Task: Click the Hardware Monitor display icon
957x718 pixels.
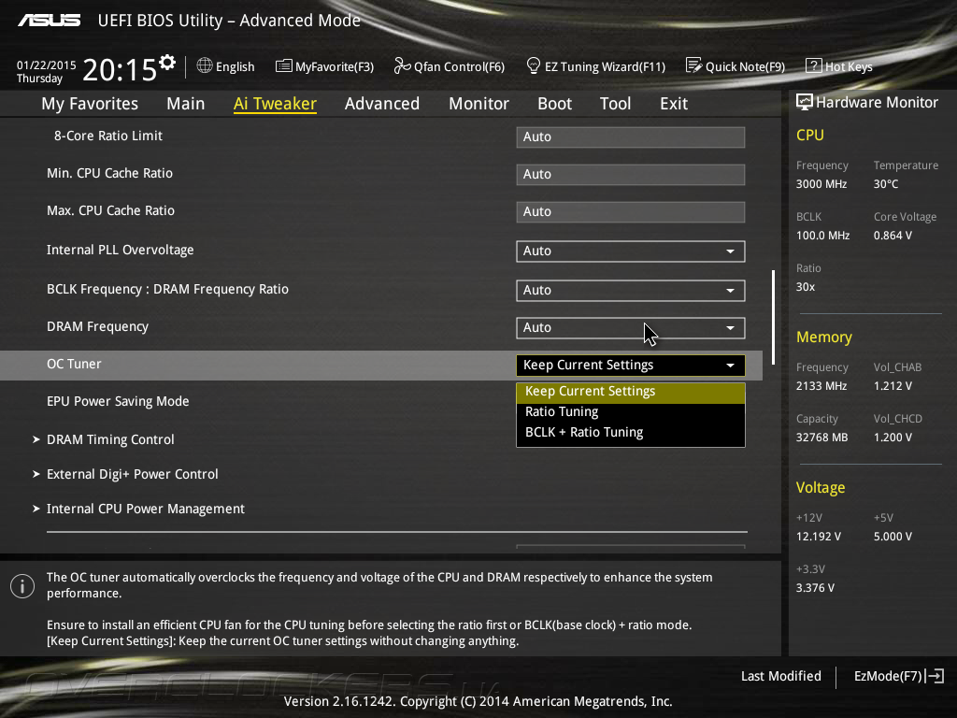Action: point(804,103)
